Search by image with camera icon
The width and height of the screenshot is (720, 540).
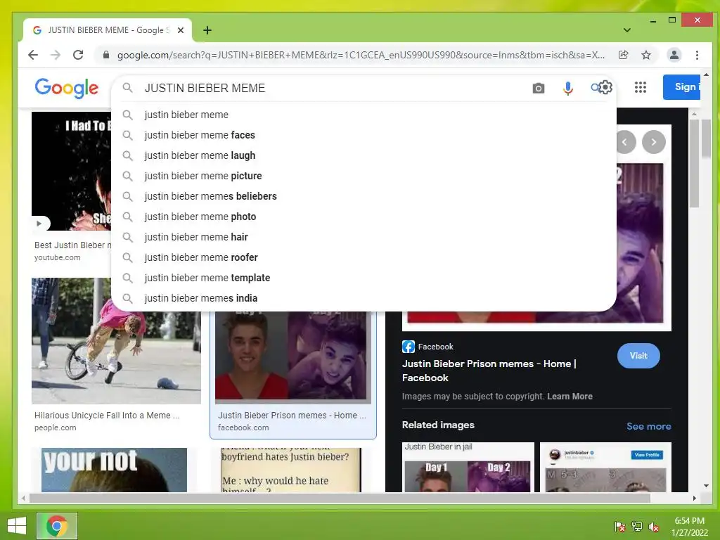tap(539, 88)
